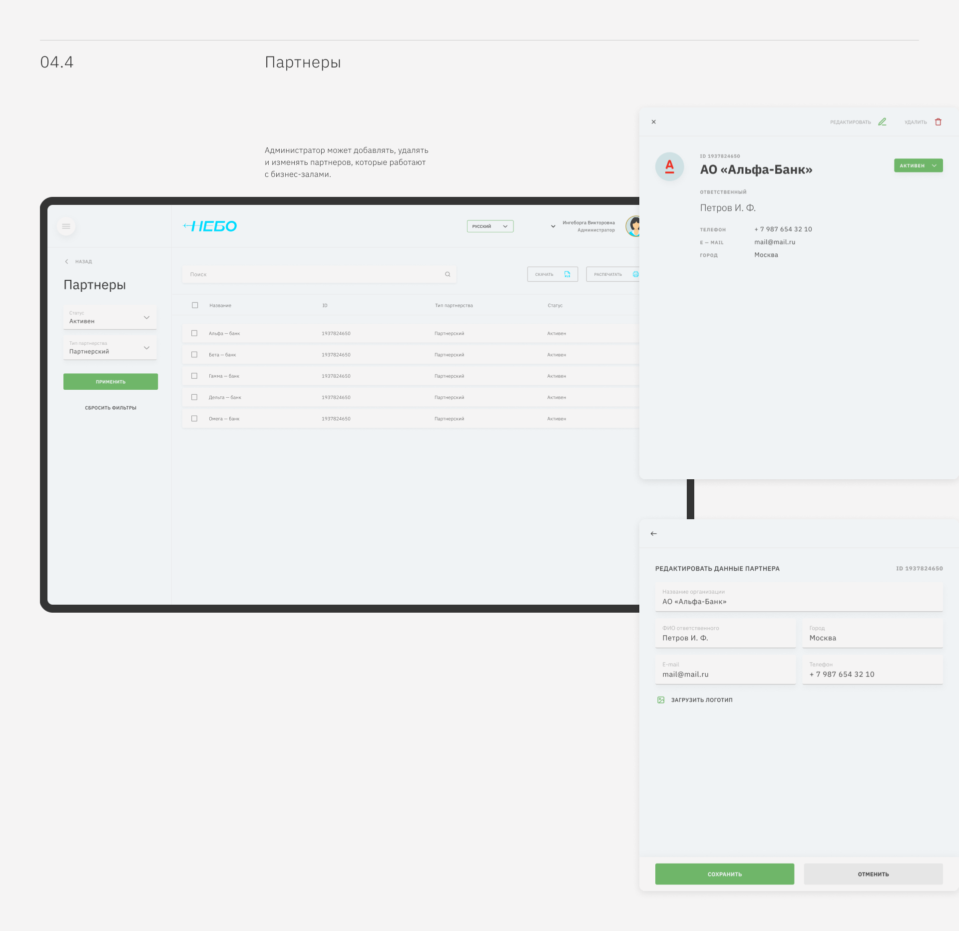Expand the Тип партнерства dropdown
Viewport: 959px width, 931px height.
click(110, 348)
